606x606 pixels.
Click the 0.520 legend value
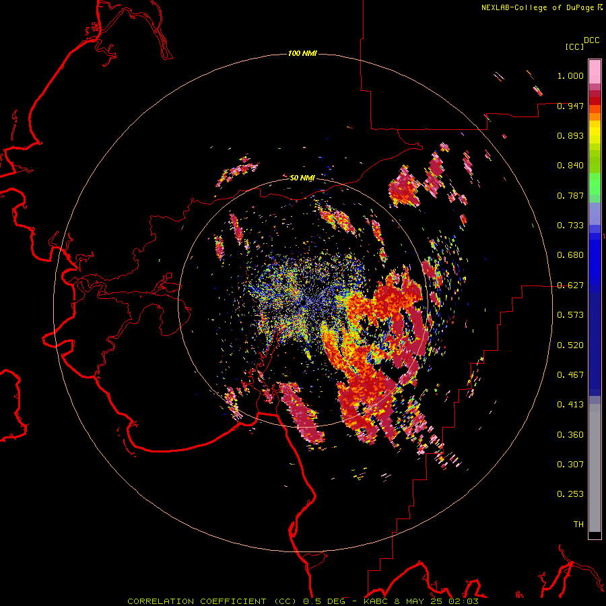(570, 345)
